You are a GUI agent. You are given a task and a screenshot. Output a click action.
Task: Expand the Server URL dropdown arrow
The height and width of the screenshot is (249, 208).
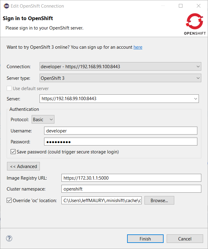[195, 99]
